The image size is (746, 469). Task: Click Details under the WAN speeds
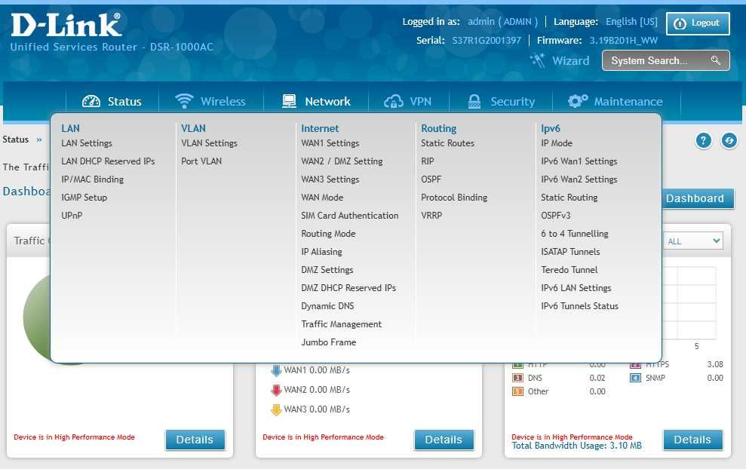pos(444,440)
